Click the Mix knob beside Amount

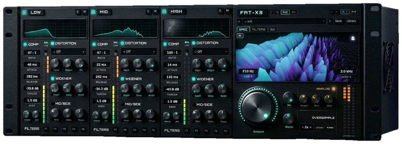tap(289, 97)
